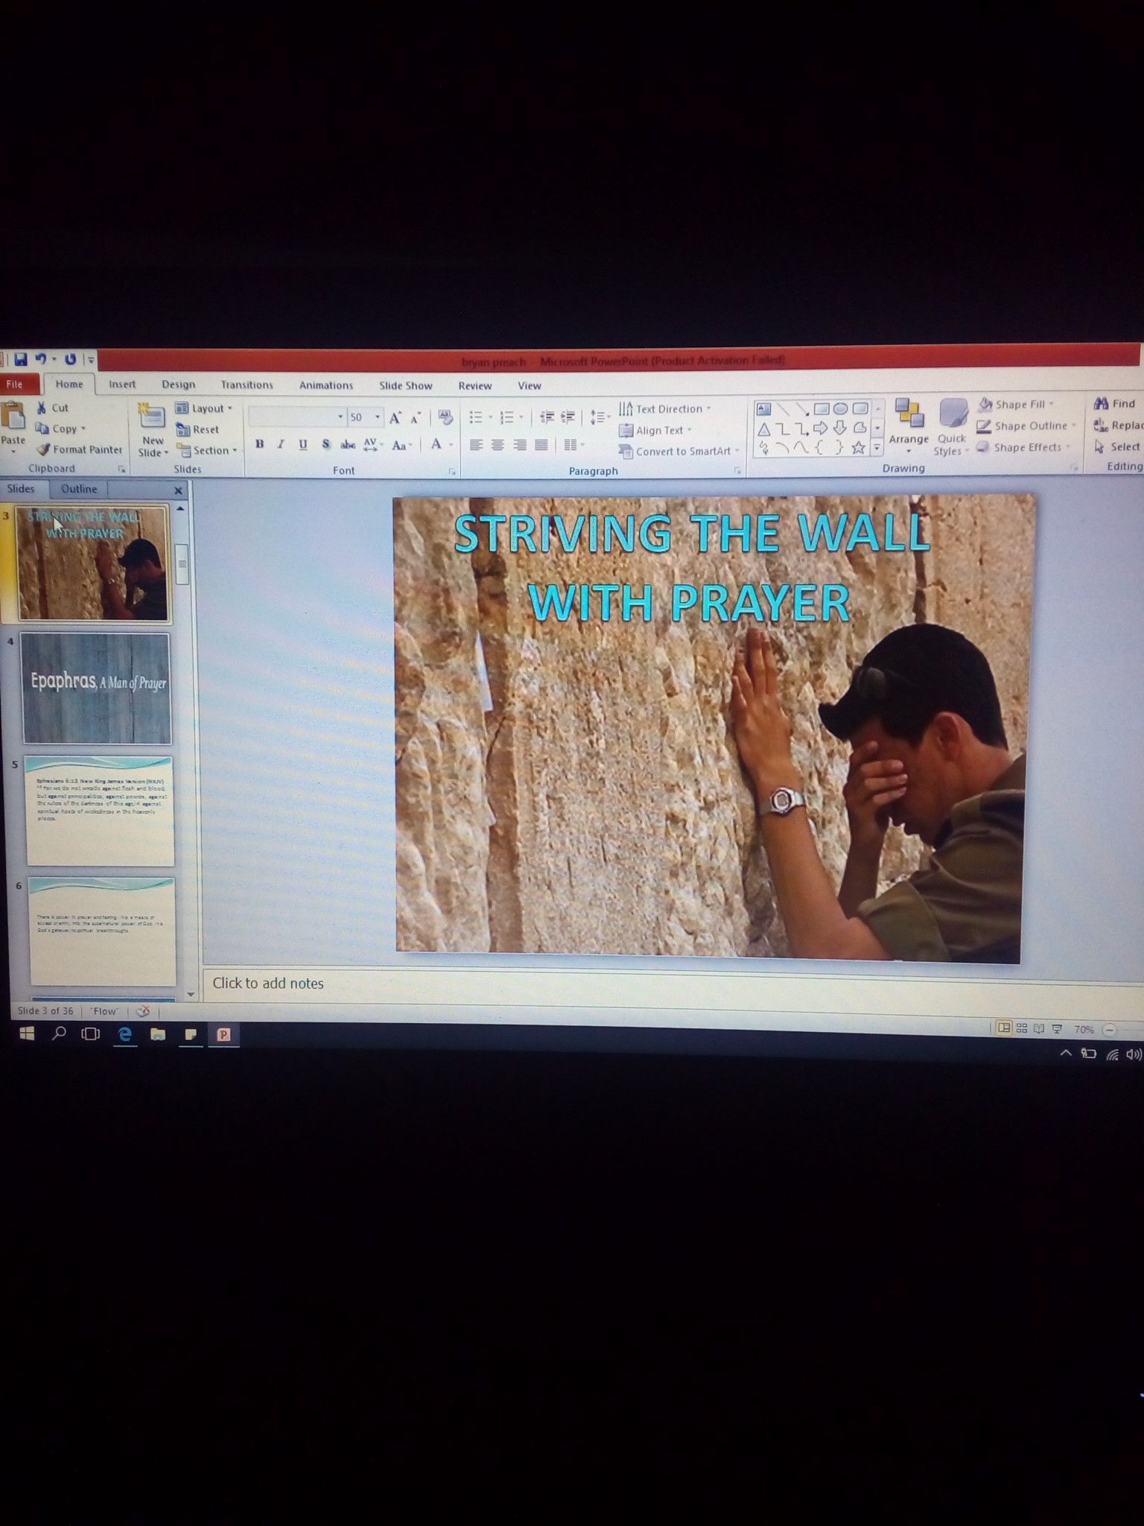
Task: Save the presentation from Quick Access Toolbar
Action: [x=20, y=359]
